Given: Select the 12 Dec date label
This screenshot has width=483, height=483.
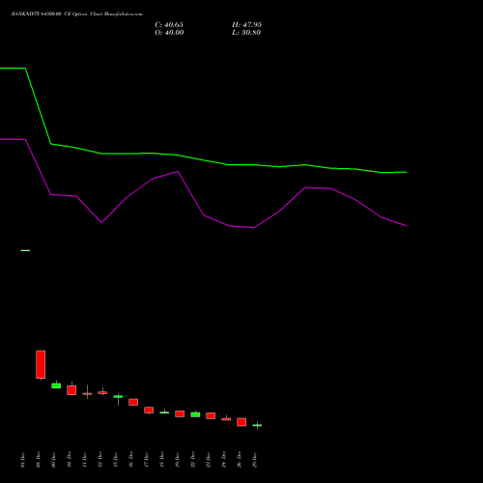Looking at the screenshot, I should click(99, 460).
